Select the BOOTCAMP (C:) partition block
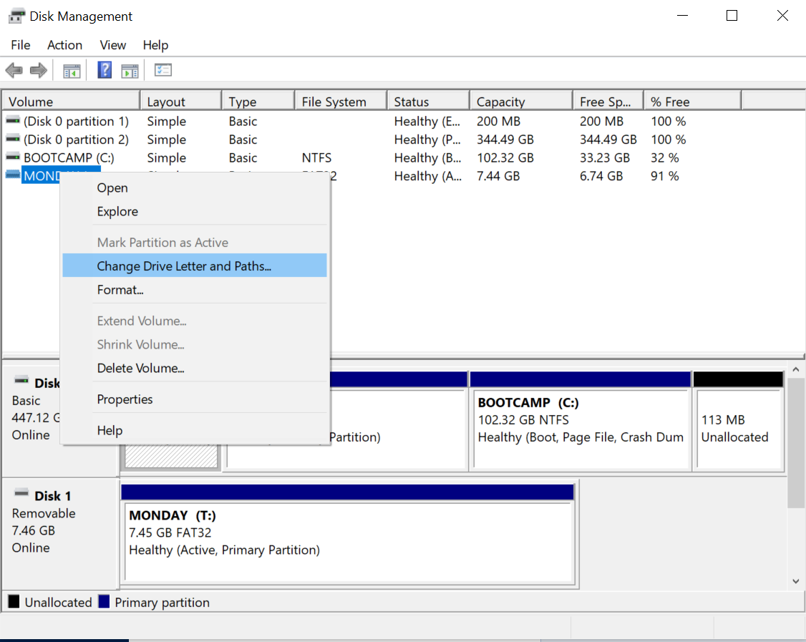Image resolution: width=806 pixels, height=642 pixels. click(581, 422)
